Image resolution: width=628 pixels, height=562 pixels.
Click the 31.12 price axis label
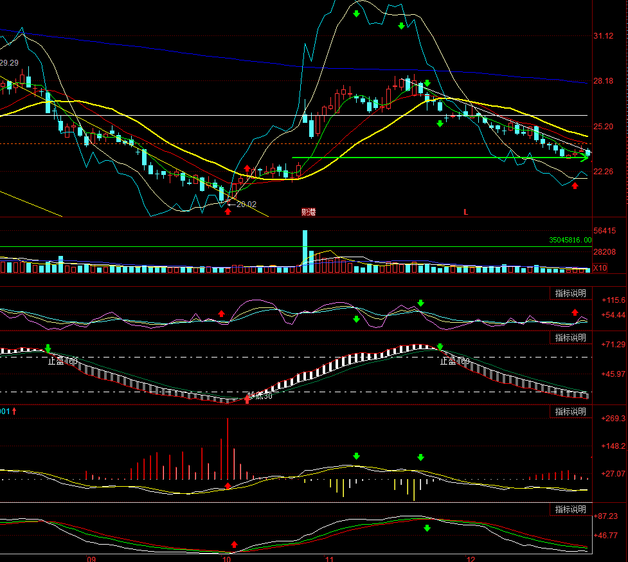point(603,36)
